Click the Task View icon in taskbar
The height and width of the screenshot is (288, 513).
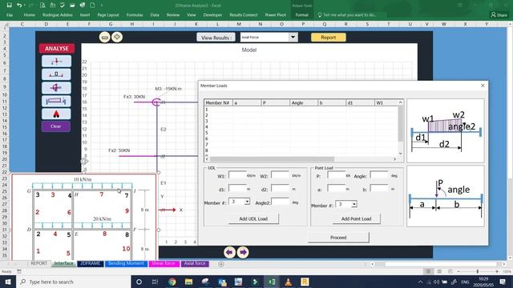(x=155, y=282)
